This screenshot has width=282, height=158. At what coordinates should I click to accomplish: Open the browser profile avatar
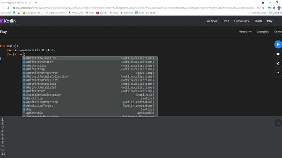(279, 8)
